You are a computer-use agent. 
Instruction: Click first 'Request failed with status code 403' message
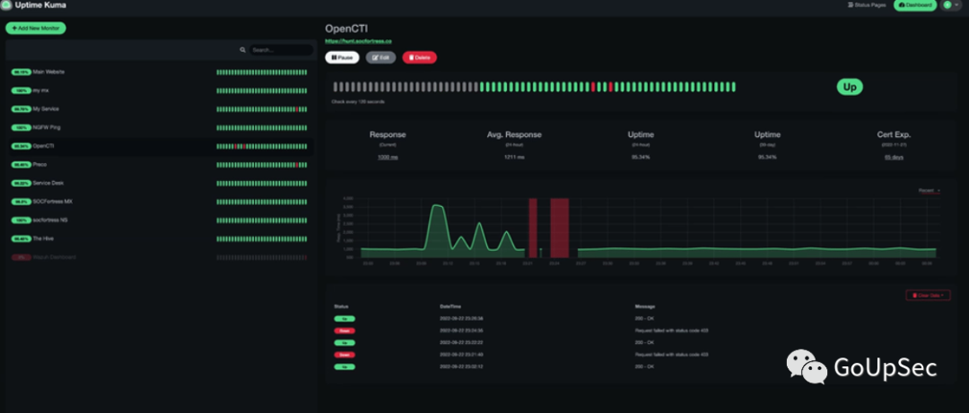pos(672,331)
